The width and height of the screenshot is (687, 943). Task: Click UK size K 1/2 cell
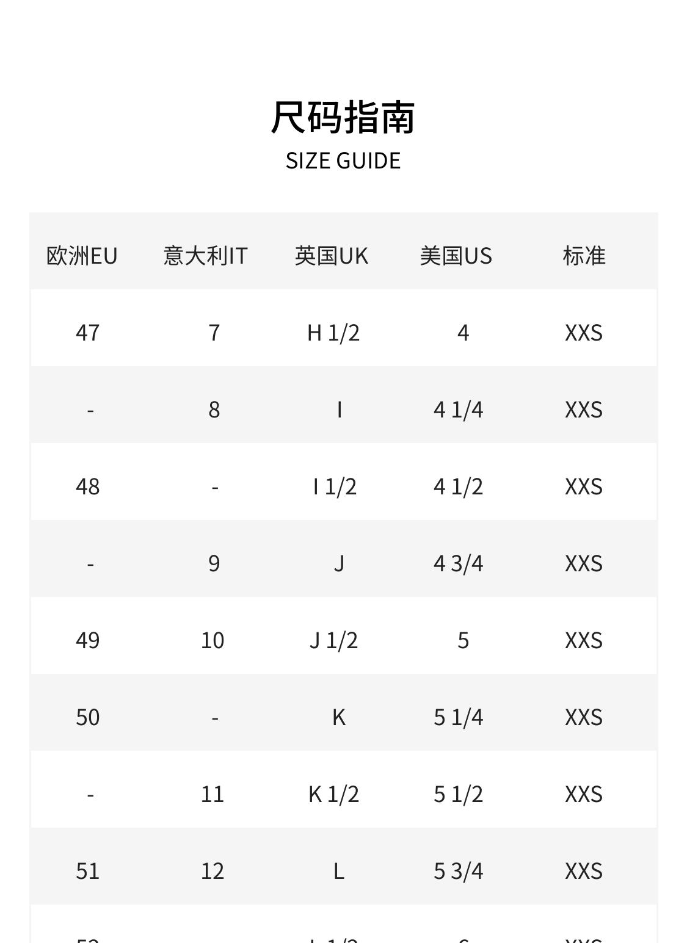coord(334,794)
